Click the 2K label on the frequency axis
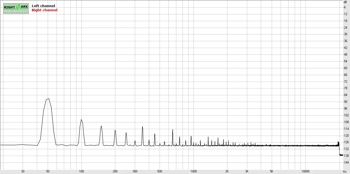Image resolution: width=350 pixels, height=174 pixels. [x=227, y=171]
